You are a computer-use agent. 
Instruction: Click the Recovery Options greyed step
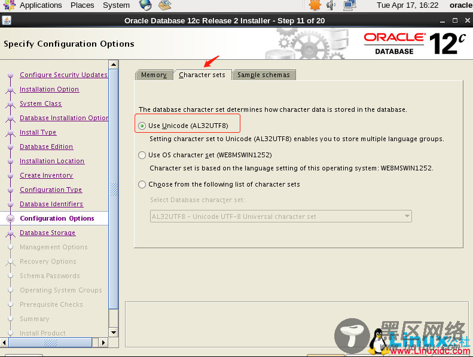click(48, 261)
